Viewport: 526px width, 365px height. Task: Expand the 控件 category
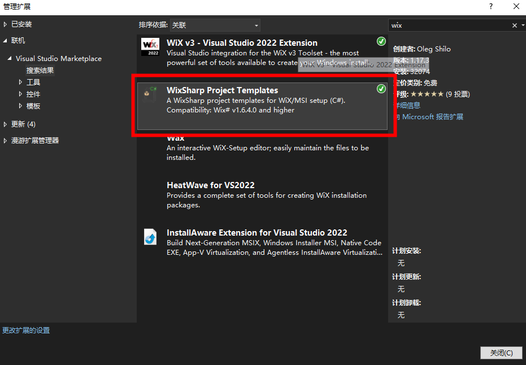point(20,94)
